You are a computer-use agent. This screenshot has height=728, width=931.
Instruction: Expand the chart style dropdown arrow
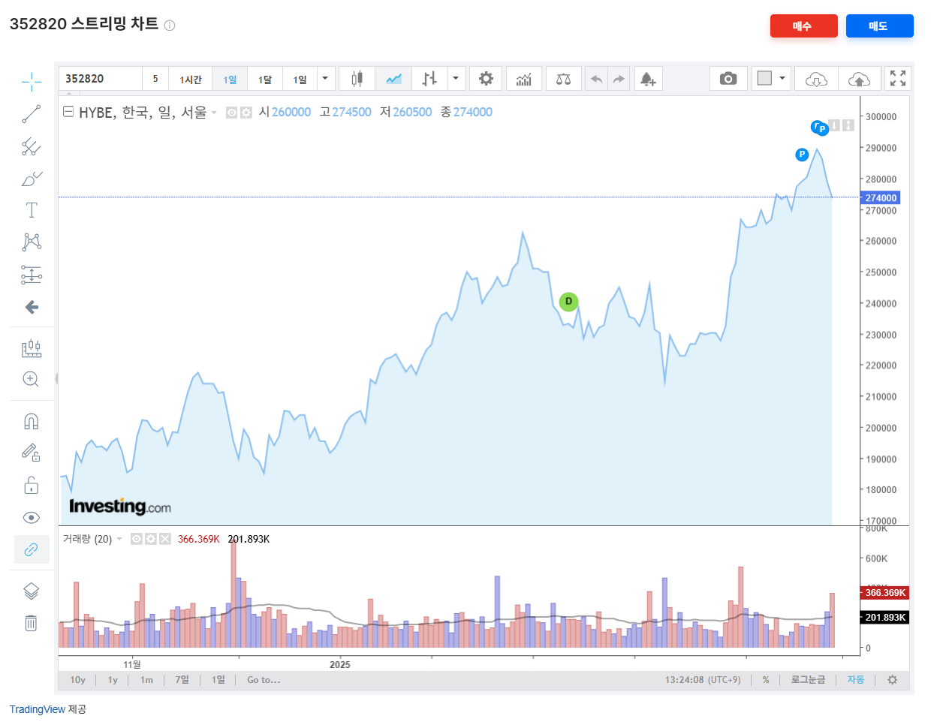click(x=456, y=79)
